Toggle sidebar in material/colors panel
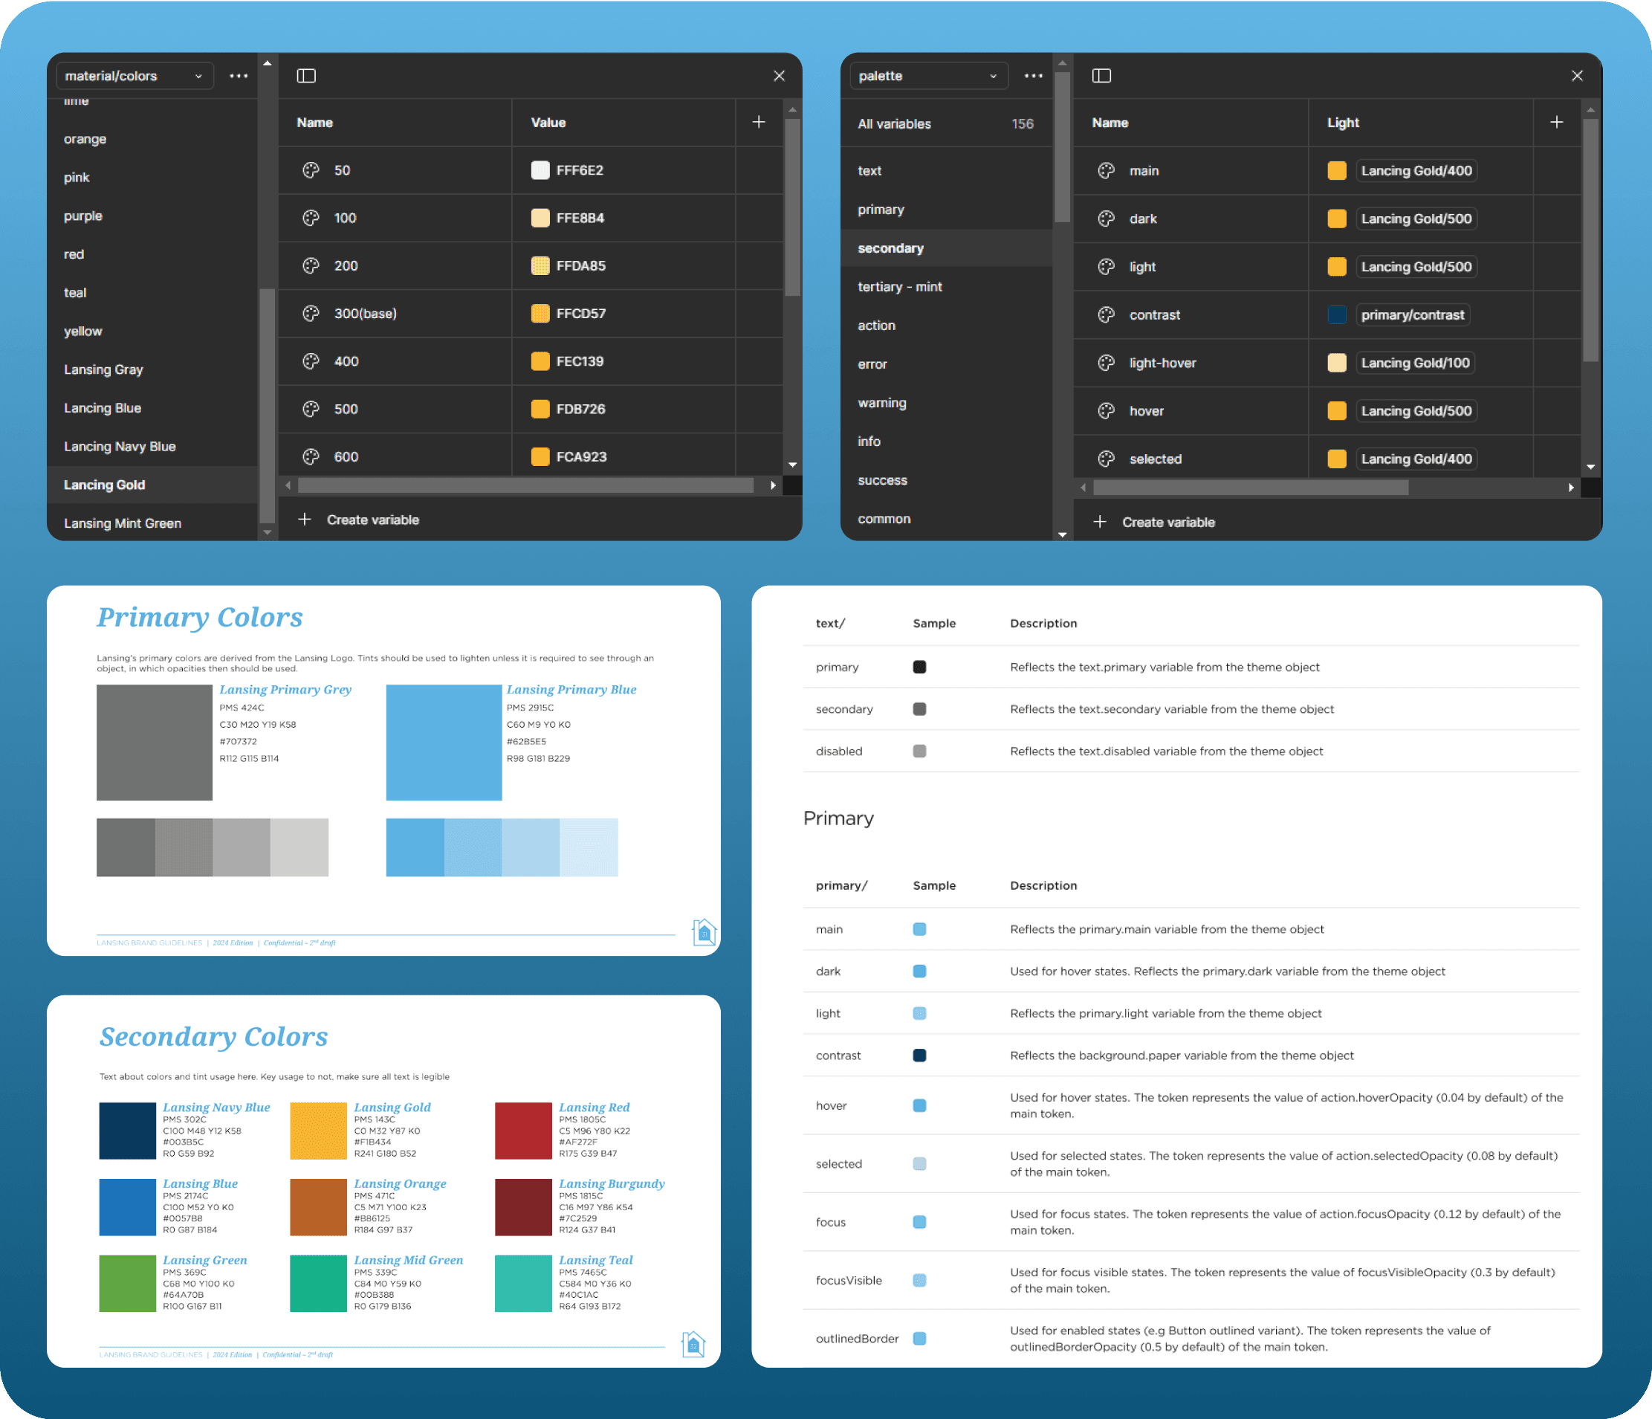This screenshot has width=1652, height=1419. coord(306,76)
